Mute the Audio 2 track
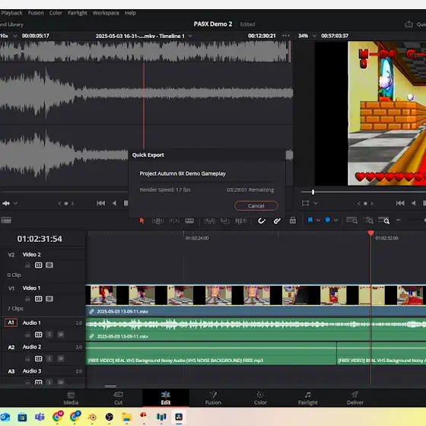Image resolution: width=426 pixels, height=426 pixels. (x=61, y=358)
